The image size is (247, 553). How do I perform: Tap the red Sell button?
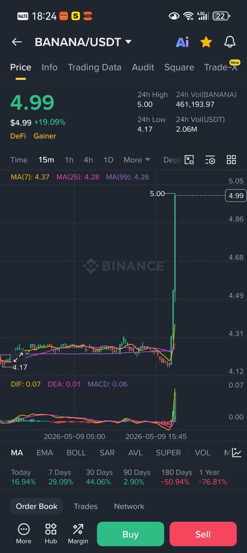coord(203,534)
